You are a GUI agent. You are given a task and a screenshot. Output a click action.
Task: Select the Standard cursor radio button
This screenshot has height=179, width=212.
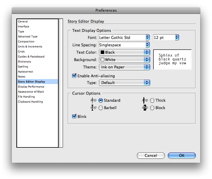[x=101, y=100]
